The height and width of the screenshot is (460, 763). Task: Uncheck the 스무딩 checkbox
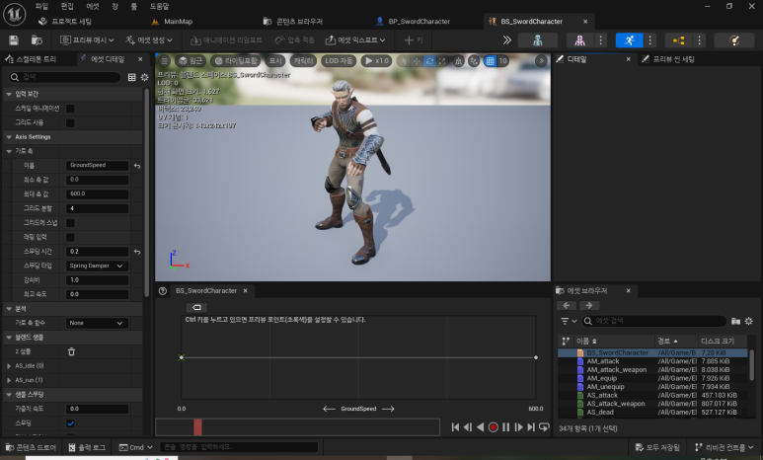(70, 423)
